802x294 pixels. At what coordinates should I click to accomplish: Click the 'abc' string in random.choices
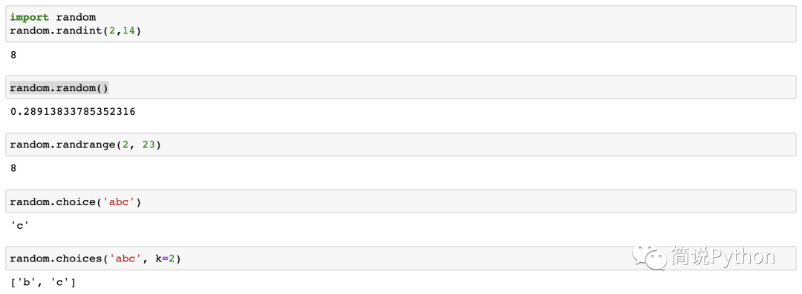pyautogui.click(x=125, y=258)
